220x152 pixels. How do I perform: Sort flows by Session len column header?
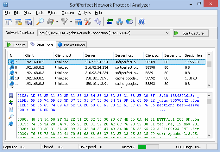click(x=193, y=55)
